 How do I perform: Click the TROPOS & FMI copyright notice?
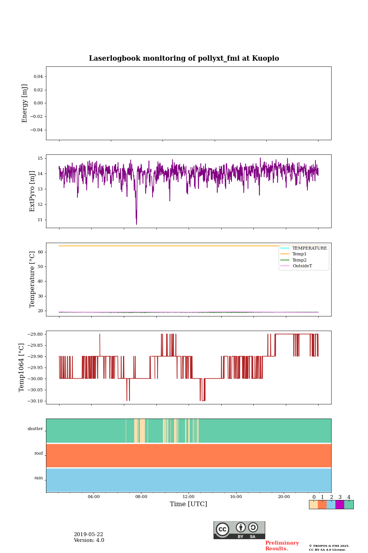click(x=329, y=548)
